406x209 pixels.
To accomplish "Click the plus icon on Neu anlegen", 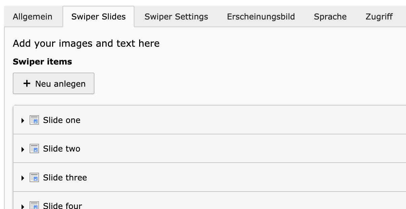I will click(x=27, y=84).
